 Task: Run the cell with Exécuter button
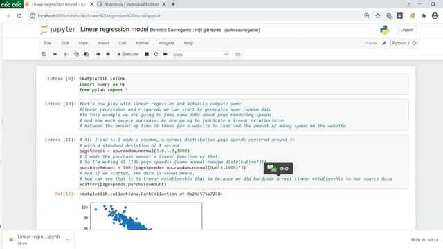(x=128, y=54)
